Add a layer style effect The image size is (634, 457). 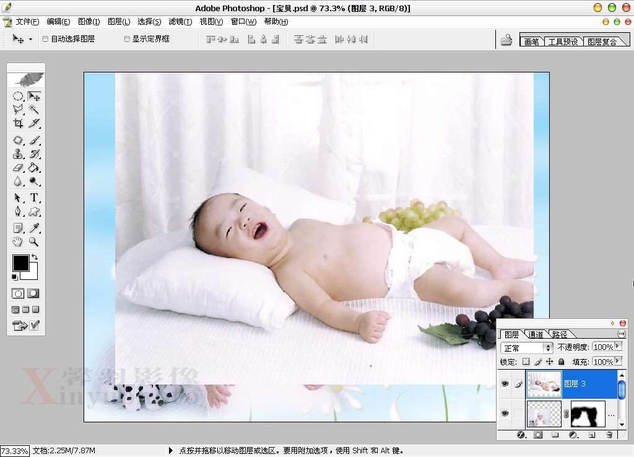point(521,435)
